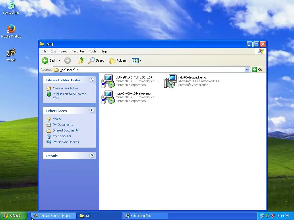This screenshot has width=294, height=220.
Task: Expand the Address bar dropdown
Action: (x=247, y=70)
